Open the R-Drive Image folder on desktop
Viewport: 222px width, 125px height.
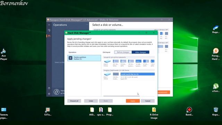(154, 113)
